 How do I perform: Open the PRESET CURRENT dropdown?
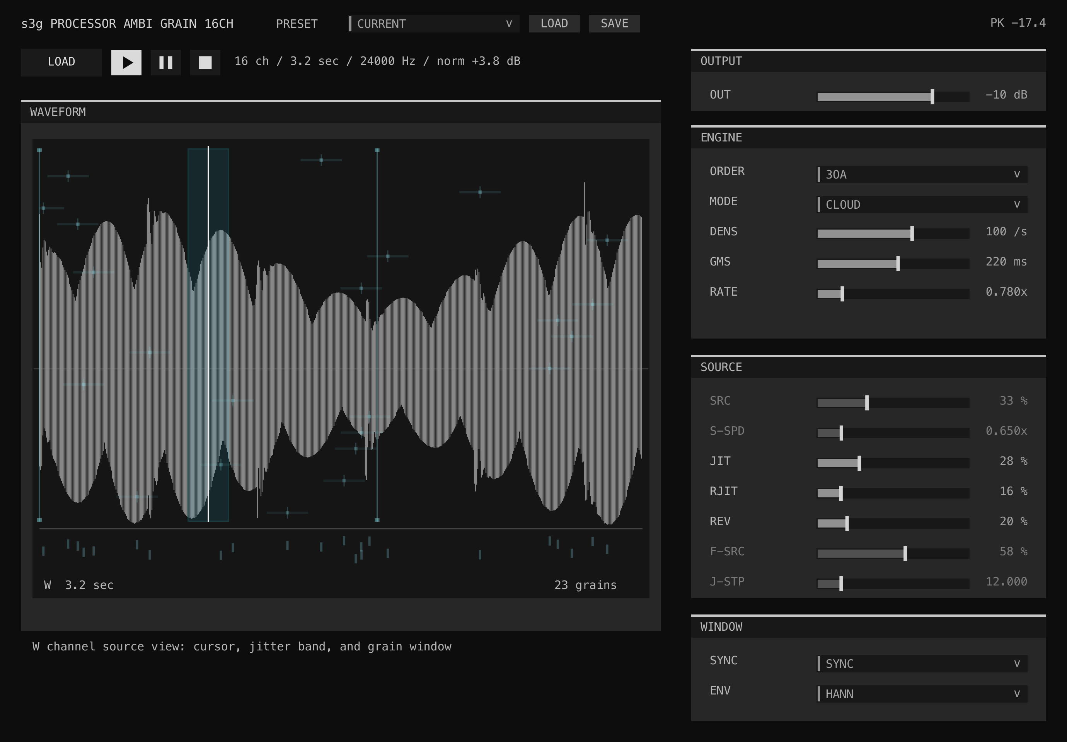tap(434, 24)
